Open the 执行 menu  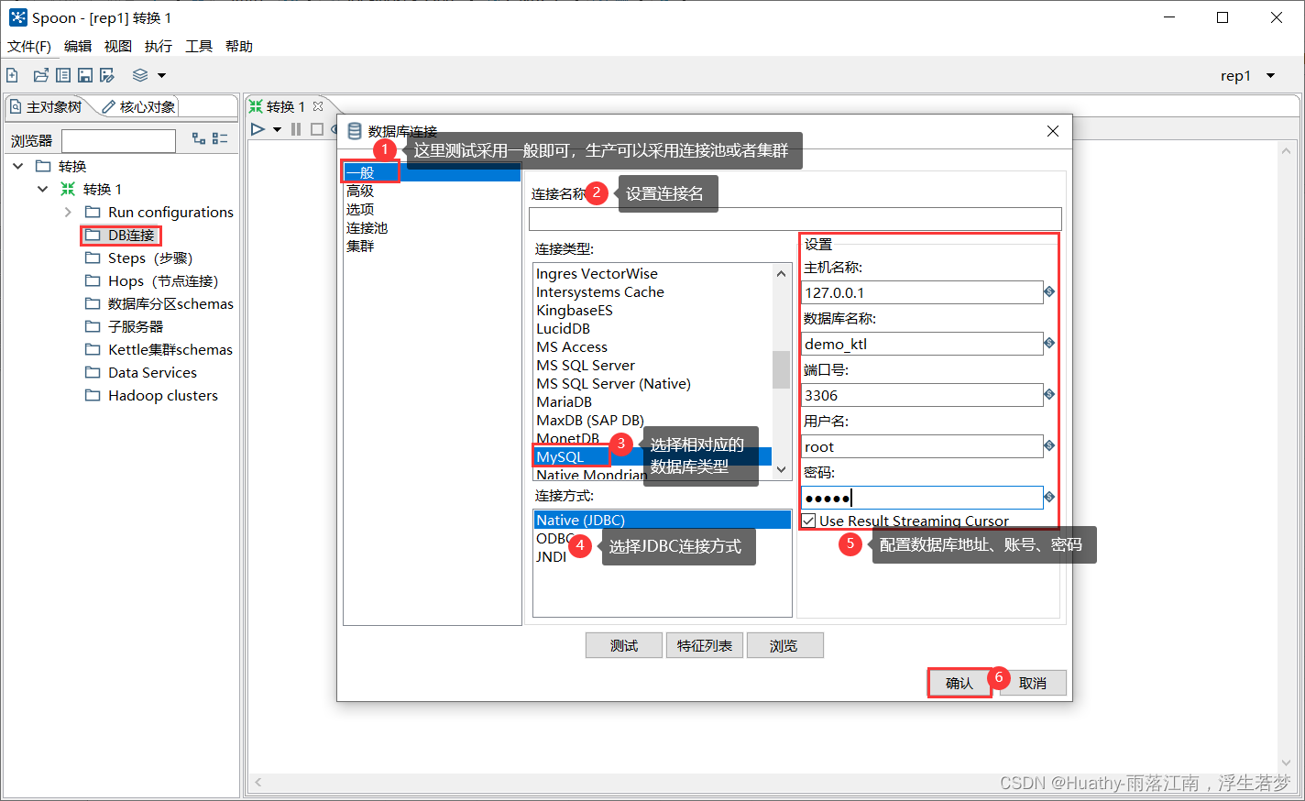pos(159,46)
